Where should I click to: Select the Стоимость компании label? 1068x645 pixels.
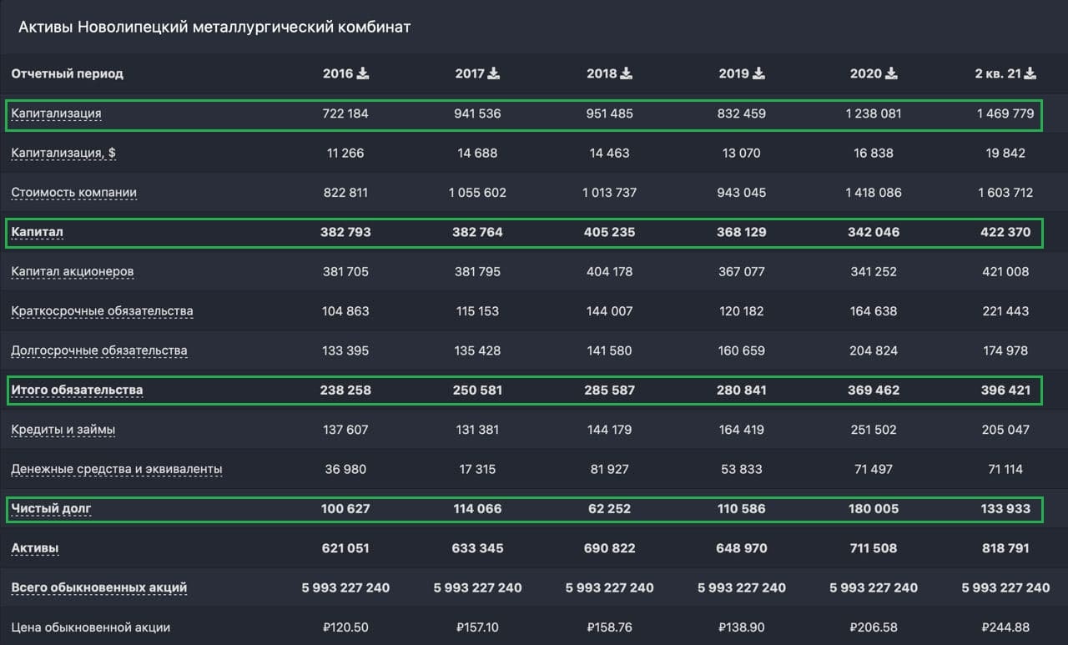73,193
